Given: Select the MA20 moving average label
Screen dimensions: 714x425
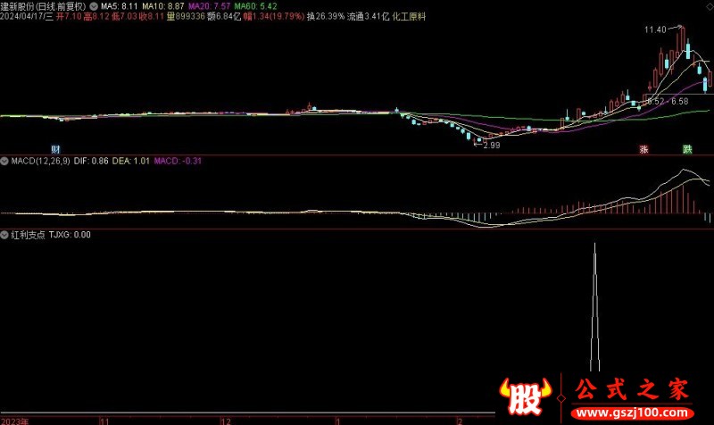Looking at the screenshot, I should pyautogui.click(x=207, y=4).
